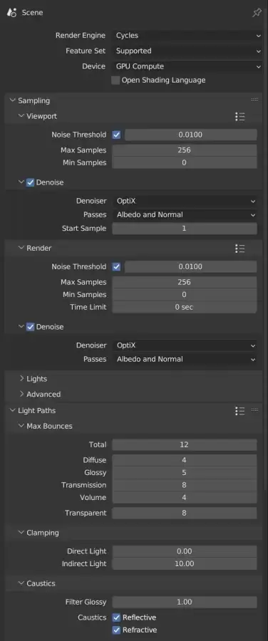Click Transparent bounces field
The width and height of the screenshot is (268, 641).
[185, 513]
